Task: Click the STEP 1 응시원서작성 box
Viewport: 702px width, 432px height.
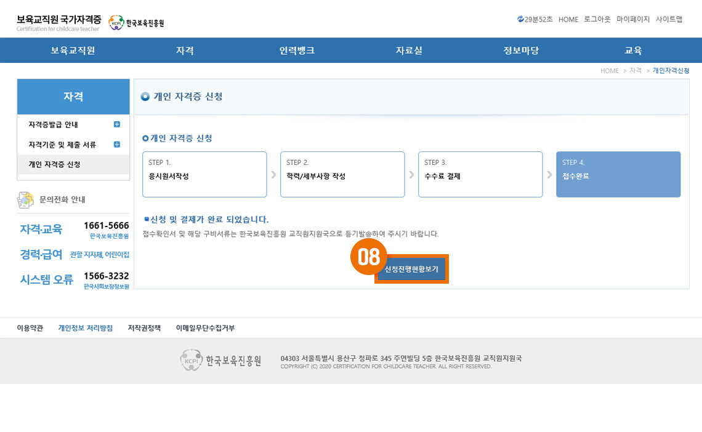Action: click(204, 174)
